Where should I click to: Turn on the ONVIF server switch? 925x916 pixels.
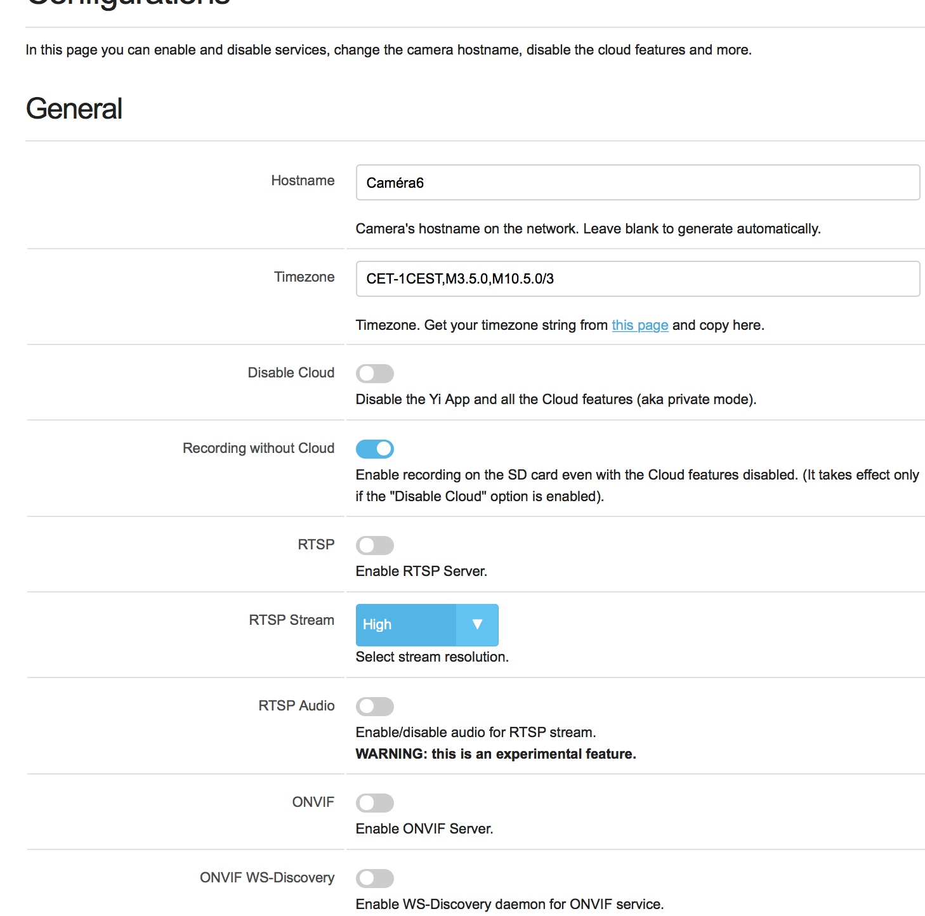tap(374, 803)
